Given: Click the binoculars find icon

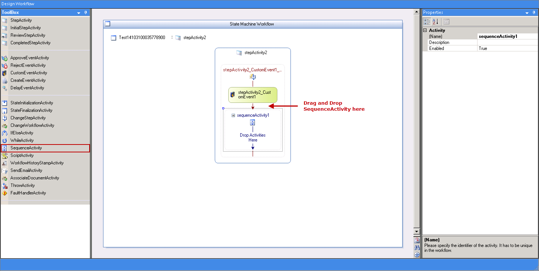Looking at the screenshot, I should [x=417, y=248].
